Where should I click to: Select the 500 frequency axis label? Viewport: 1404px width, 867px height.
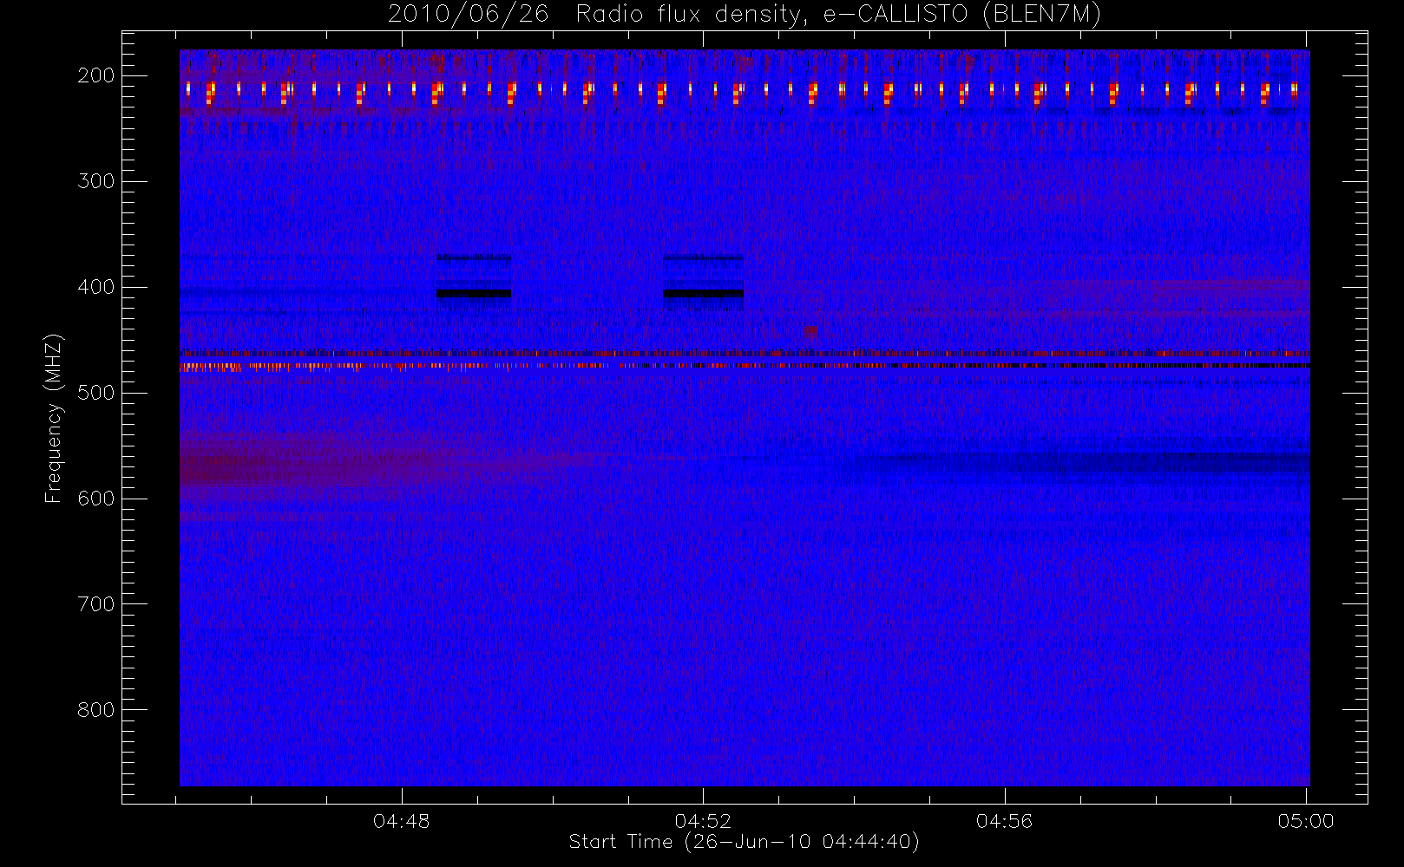point(96,393)
